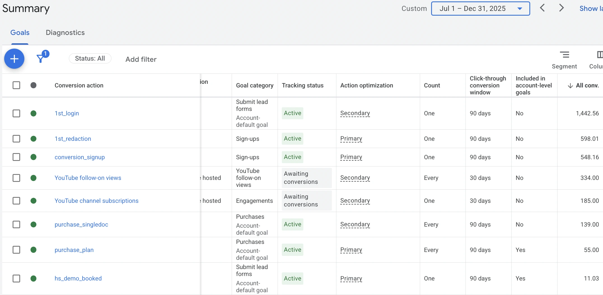Open the conversion_signup link

80,157
